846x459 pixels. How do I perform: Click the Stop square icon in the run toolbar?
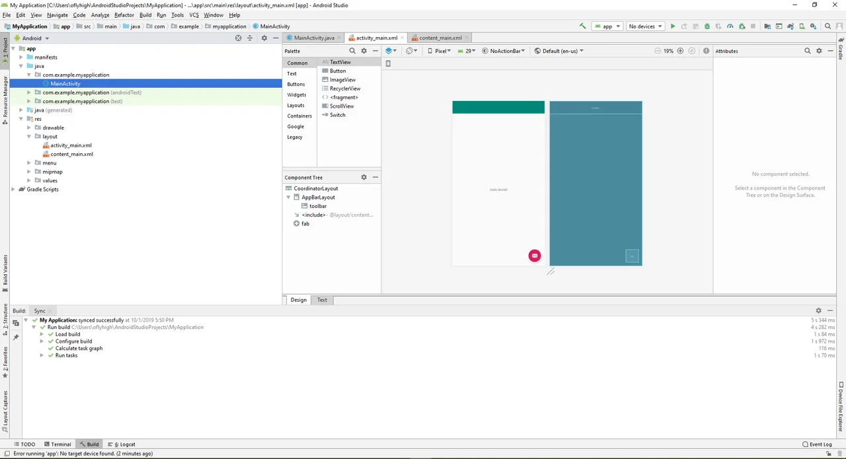point(753,26)
